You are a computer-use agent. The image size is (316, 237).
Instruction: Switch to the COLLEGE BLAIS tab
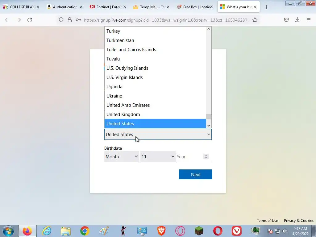21,7
